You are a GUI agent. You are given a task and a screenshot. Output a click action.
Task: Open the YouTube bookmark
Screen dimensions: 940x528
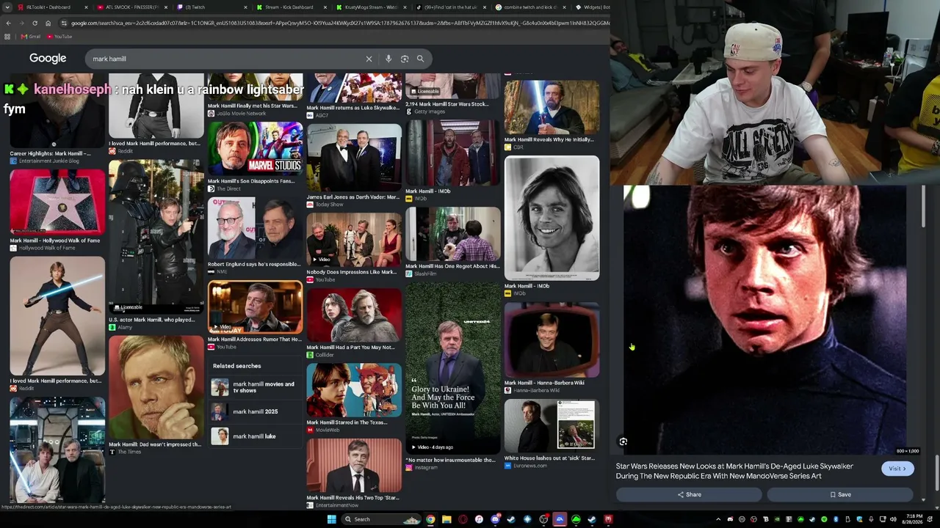[x=60, y=37]
